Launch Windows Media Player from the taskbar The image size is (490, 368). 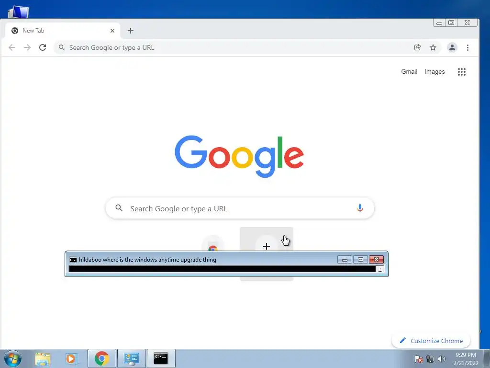(72, 358)
